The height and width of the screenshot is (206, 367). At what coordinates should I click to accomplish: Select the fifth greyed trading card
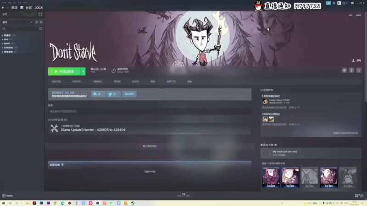click(348, 177)
